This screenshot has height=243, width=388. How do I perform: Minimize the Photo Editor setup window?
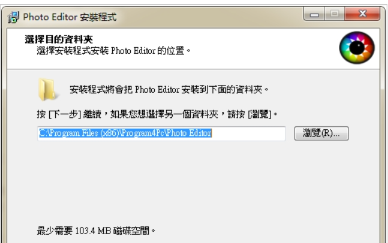(x=314, y=14)
